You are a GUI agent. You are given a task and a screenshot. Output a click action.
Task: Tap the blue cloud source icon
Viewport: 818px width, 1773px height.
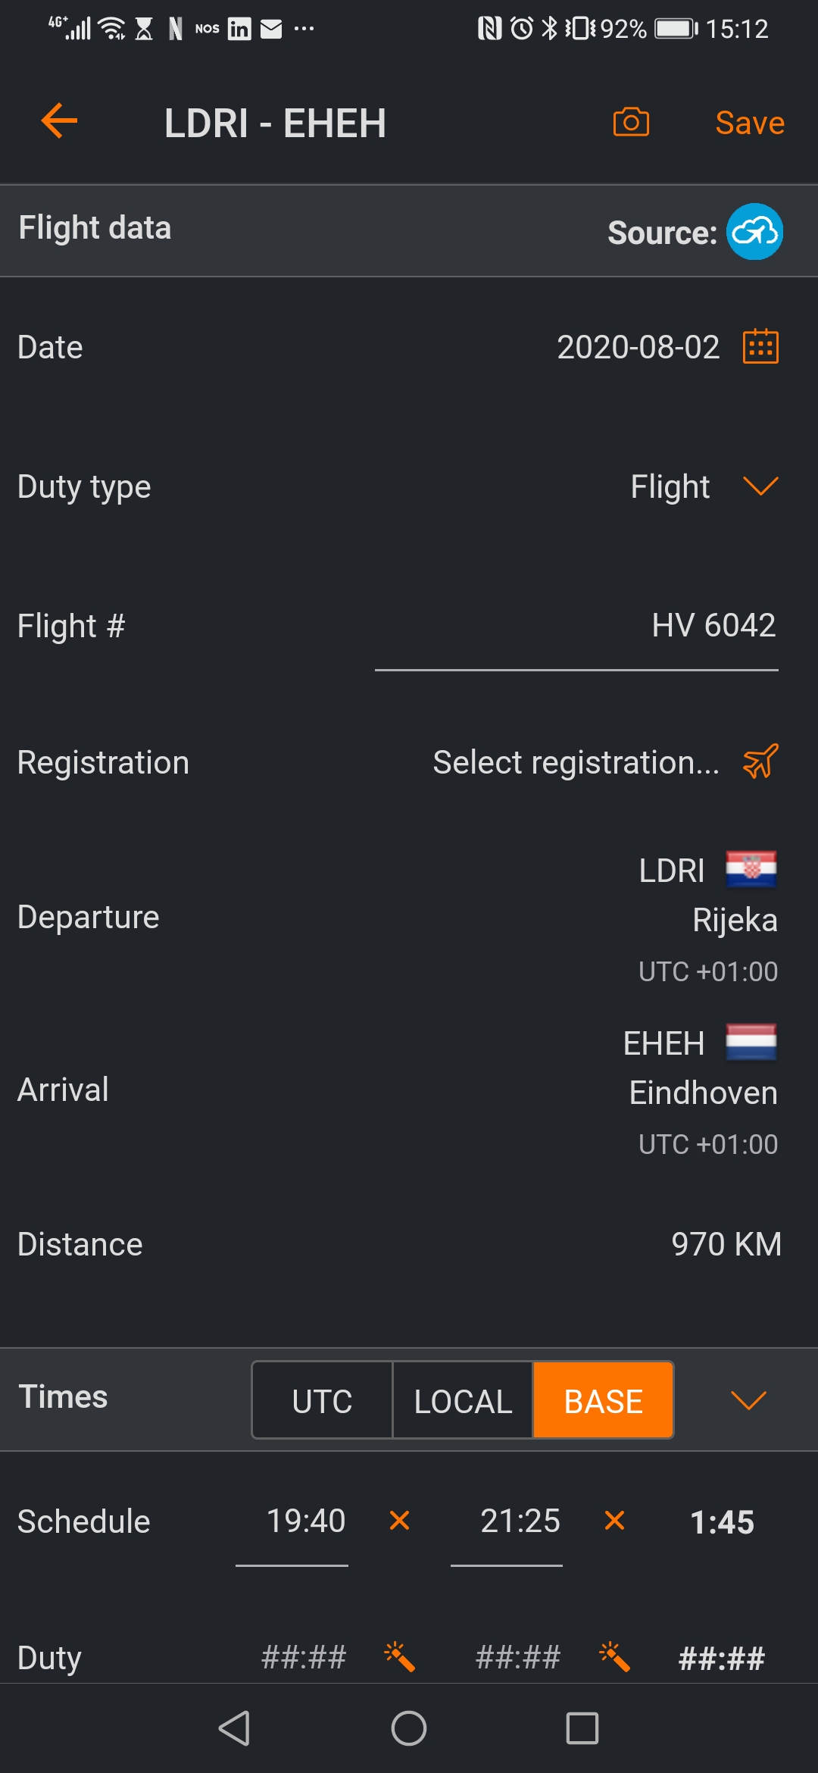coord(754,232)
